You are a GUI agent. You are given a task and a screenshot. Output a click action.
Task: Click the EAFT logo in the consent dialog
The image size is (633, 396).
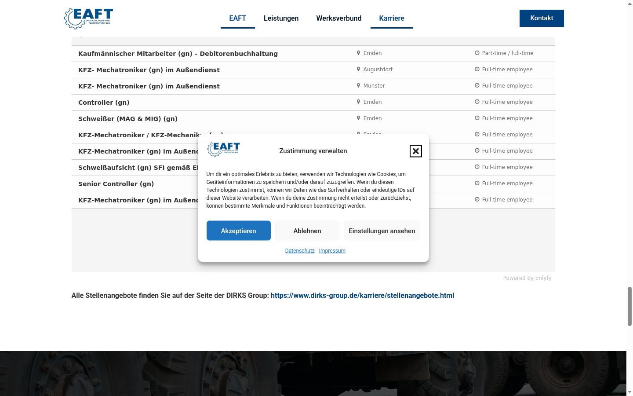[224, 150]
